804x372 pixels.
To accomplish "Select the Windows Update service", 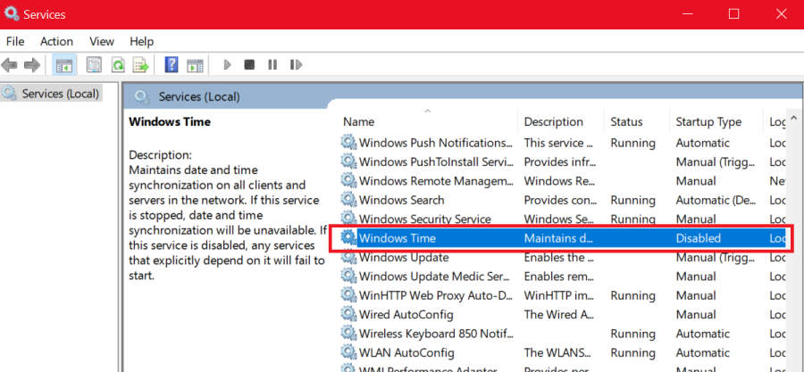I will [x=562, y=258].
